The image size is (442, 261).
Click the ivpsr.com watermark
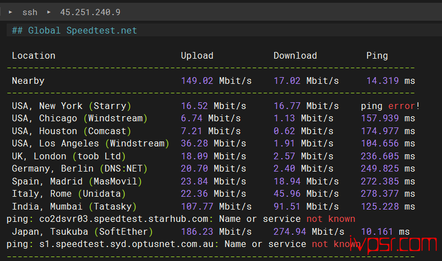tap(392, 245)
